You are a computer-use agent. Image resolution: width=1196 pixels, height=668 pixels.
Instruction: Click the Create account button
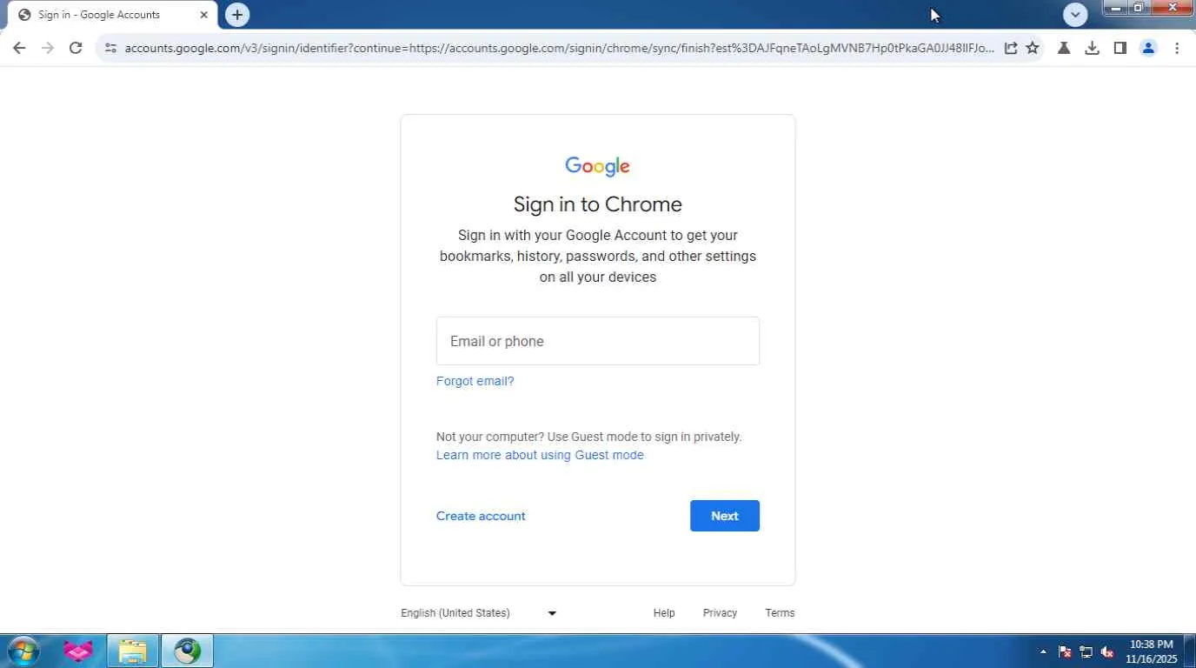[481, 516]
